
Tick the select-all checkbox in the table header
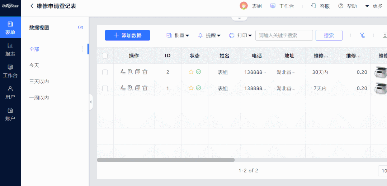coord(105,56)
